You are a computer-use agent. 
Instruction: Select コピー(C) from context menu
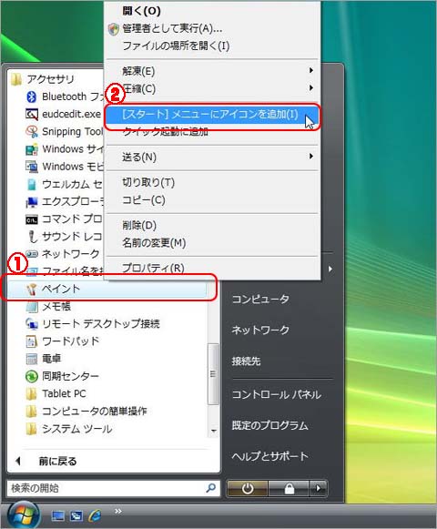[x=213, y=200]
